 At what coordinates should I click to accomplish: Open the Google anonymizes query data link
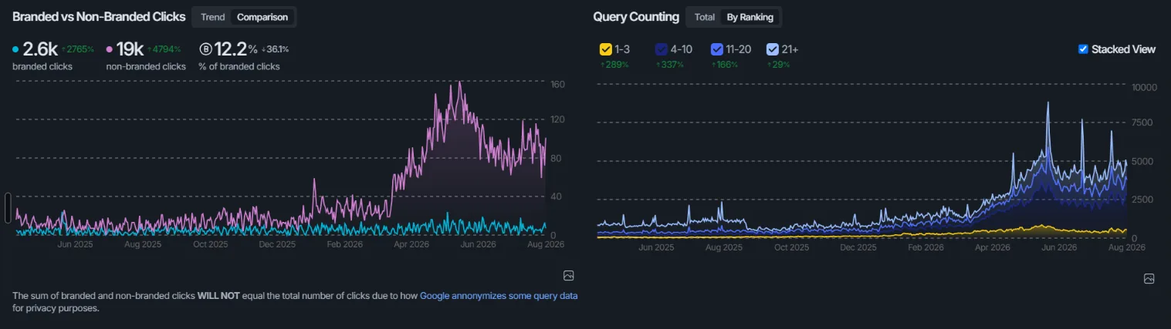(499, 296)
